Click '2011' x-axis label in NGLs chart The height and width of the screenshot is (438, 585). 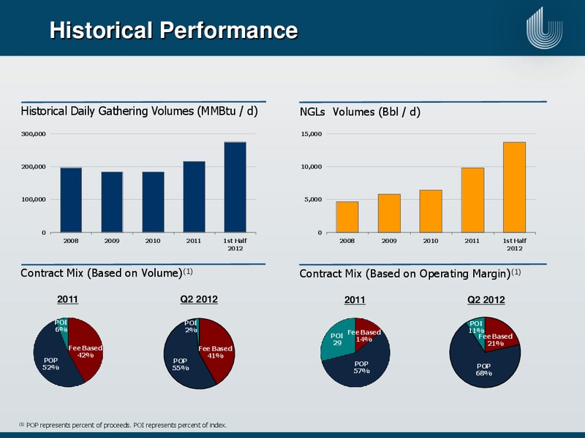[x=472, y=241]
